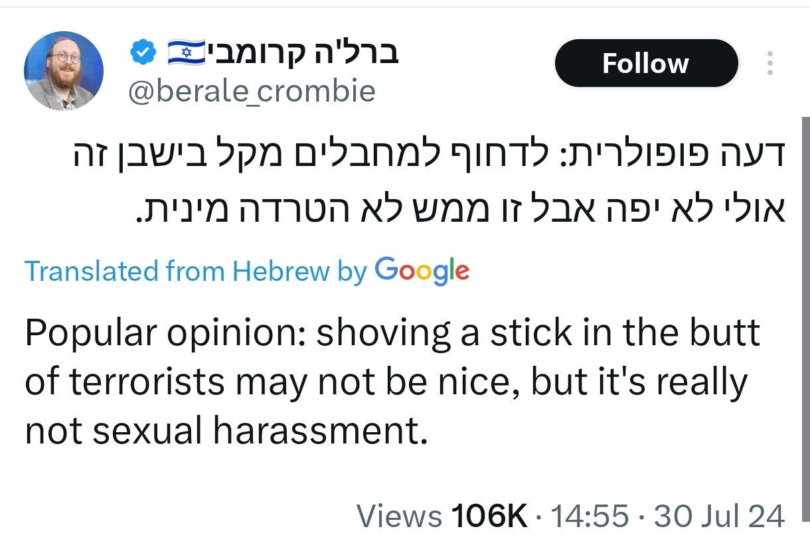Screen dimensions: 810x553
Task: Click the final line of English translation
Action: click(x=226, y=431)
